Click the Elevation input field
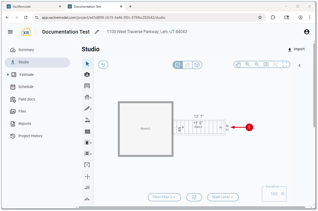The image size is (318, 211). tap(274, 194)
